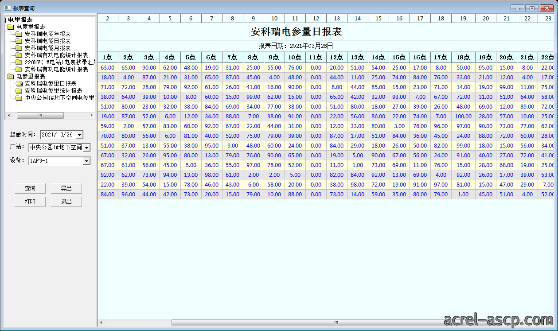Expand the 厂站 combo box
This screenshot has height=331, width=558.
click(86, 148)
